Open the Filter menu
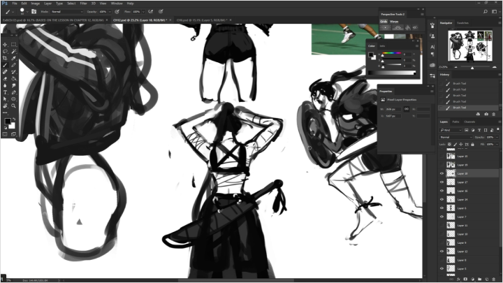This screenshot has height=283, width=503. coord(83,3)
